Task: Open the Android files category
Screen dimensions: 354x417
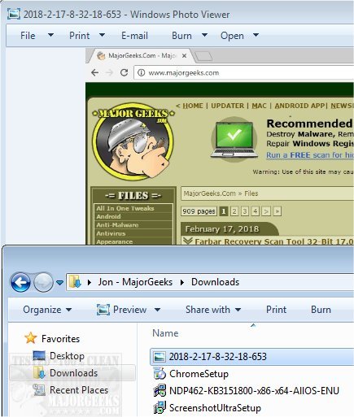Action: (x=108, y=216)
